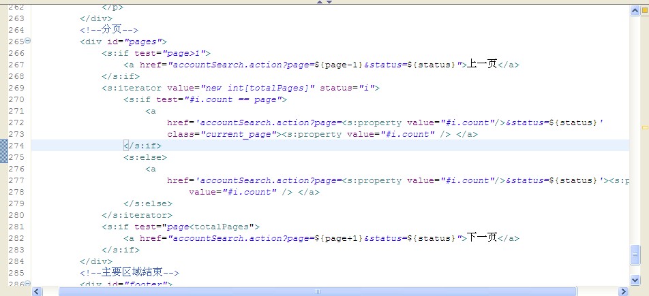649x296 pixels.
Task: Click value="#i.count" on line 278
Action: [x=232, y=192]
